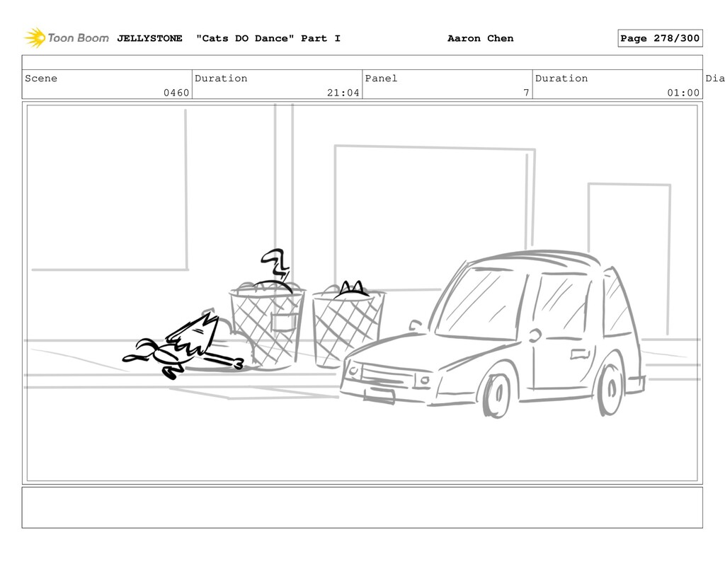Screen dimensions: 725x561
Task: Click the artist name Aaron Chen
Action: point(481,38)
